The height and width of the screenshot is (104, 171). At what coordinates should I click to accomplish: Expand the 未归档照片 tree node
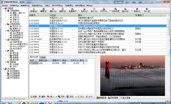pos(6,71)
